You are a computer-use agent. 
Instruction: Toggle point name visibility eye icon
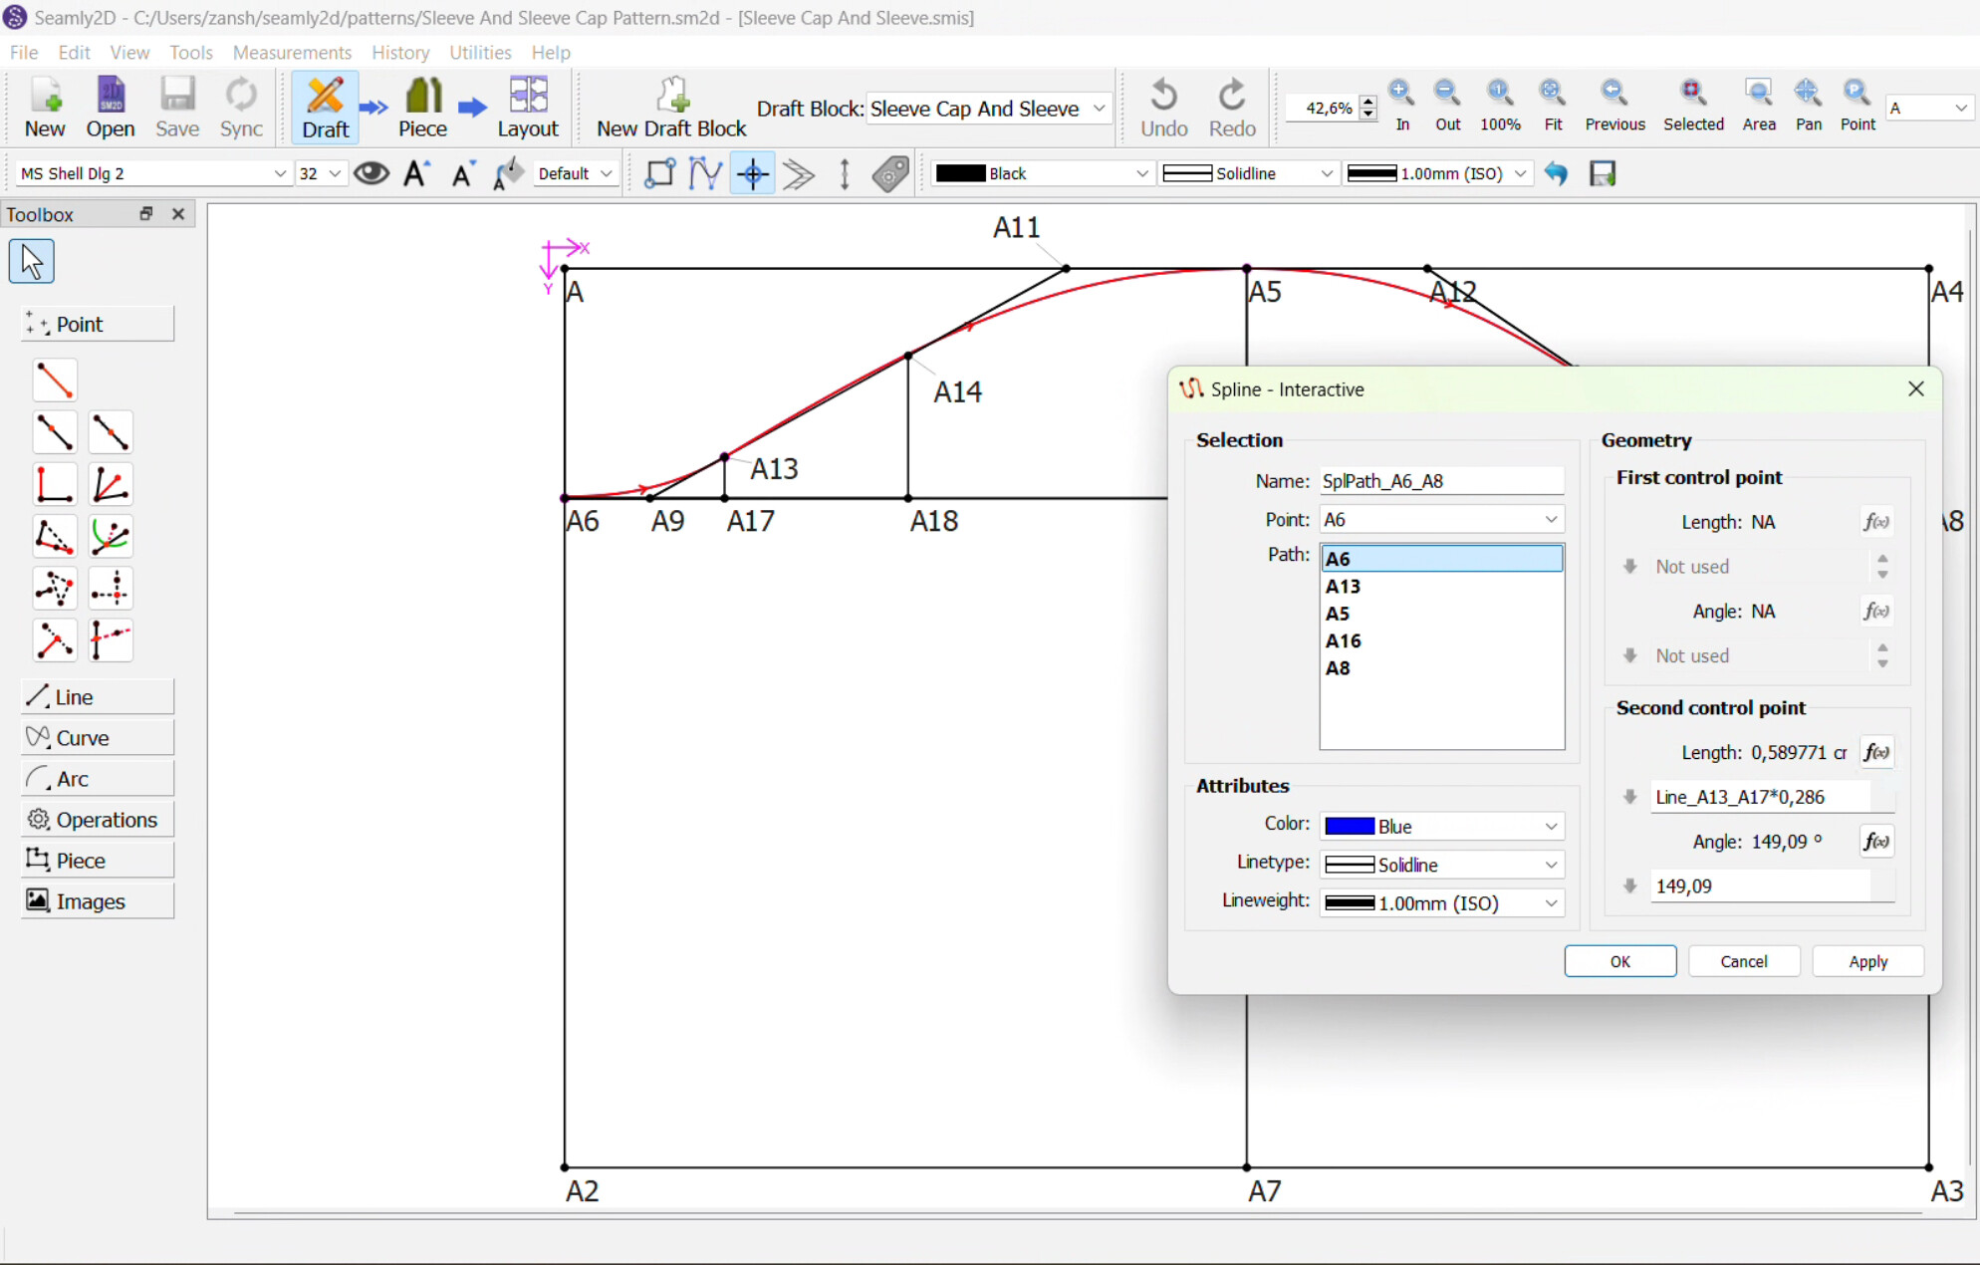pyautogui.click(x=371, y=173)
